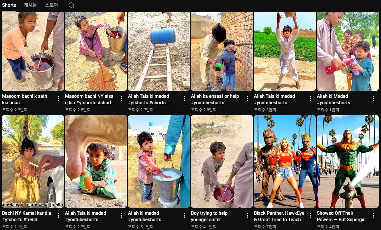Open options menu for 'Masoom bachi NY aisa q kia'
The image size is (381, 230).
coord(122,98)
